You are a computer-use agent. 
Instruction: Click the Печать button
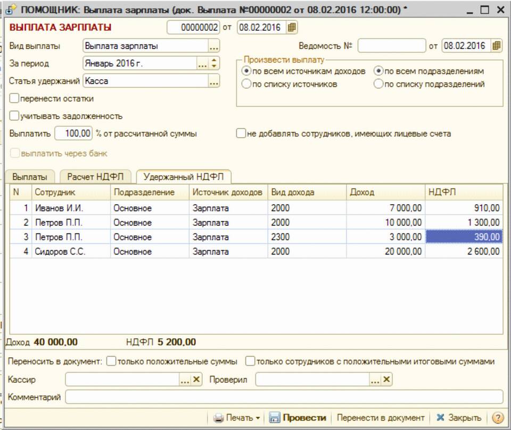point(236,418)
